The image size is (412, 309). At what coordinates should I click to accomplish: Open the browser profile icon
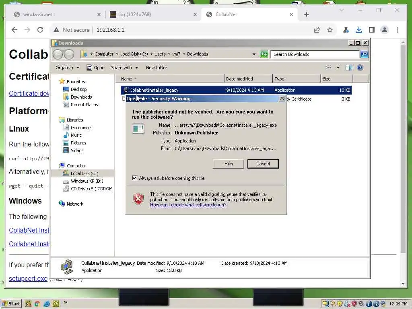384,30
